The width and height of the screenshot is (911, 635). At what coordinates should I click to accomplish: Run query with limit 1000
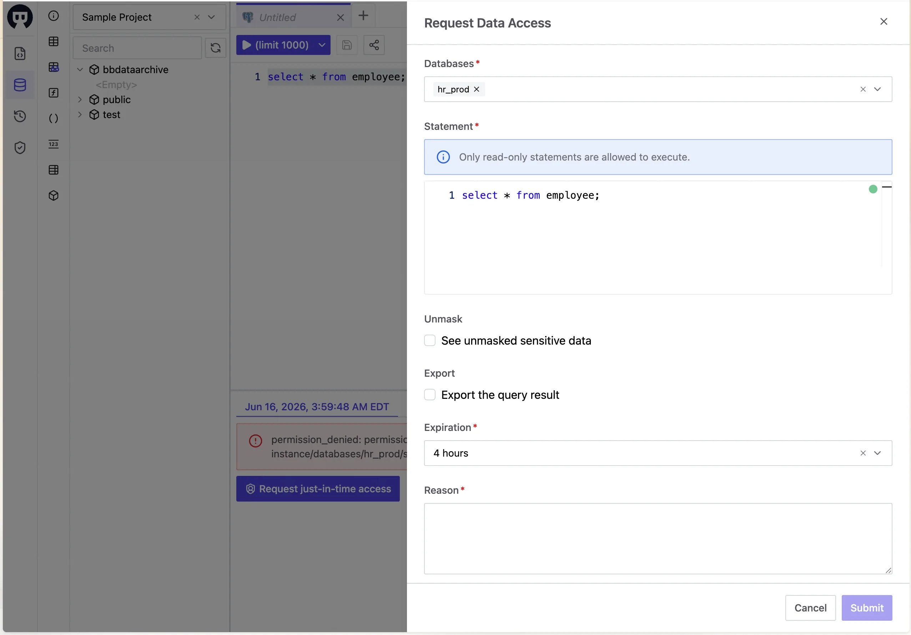click(x=276, y=45)
